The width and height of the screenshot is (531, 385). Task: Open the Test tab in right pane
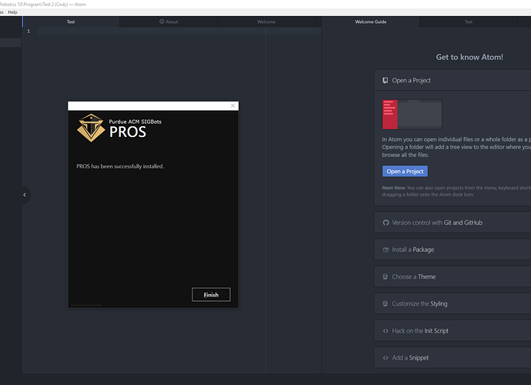[469, 22]
